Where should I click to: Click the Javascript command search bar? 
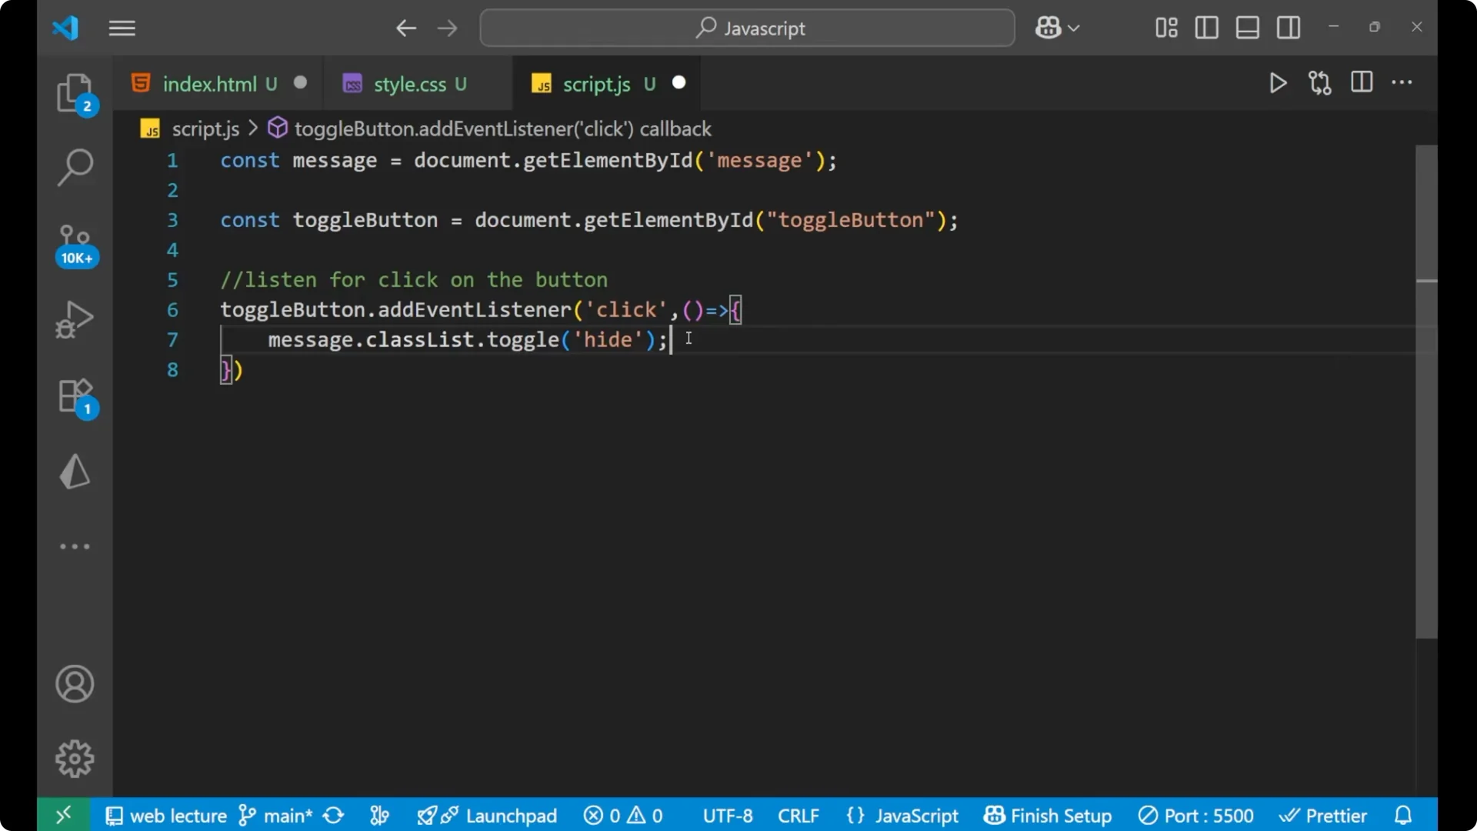click(746, 28)
